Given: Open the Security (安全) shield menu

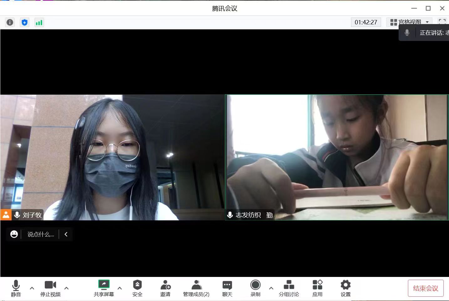Looking at the screenshot, I should click(x=137, y=288).
